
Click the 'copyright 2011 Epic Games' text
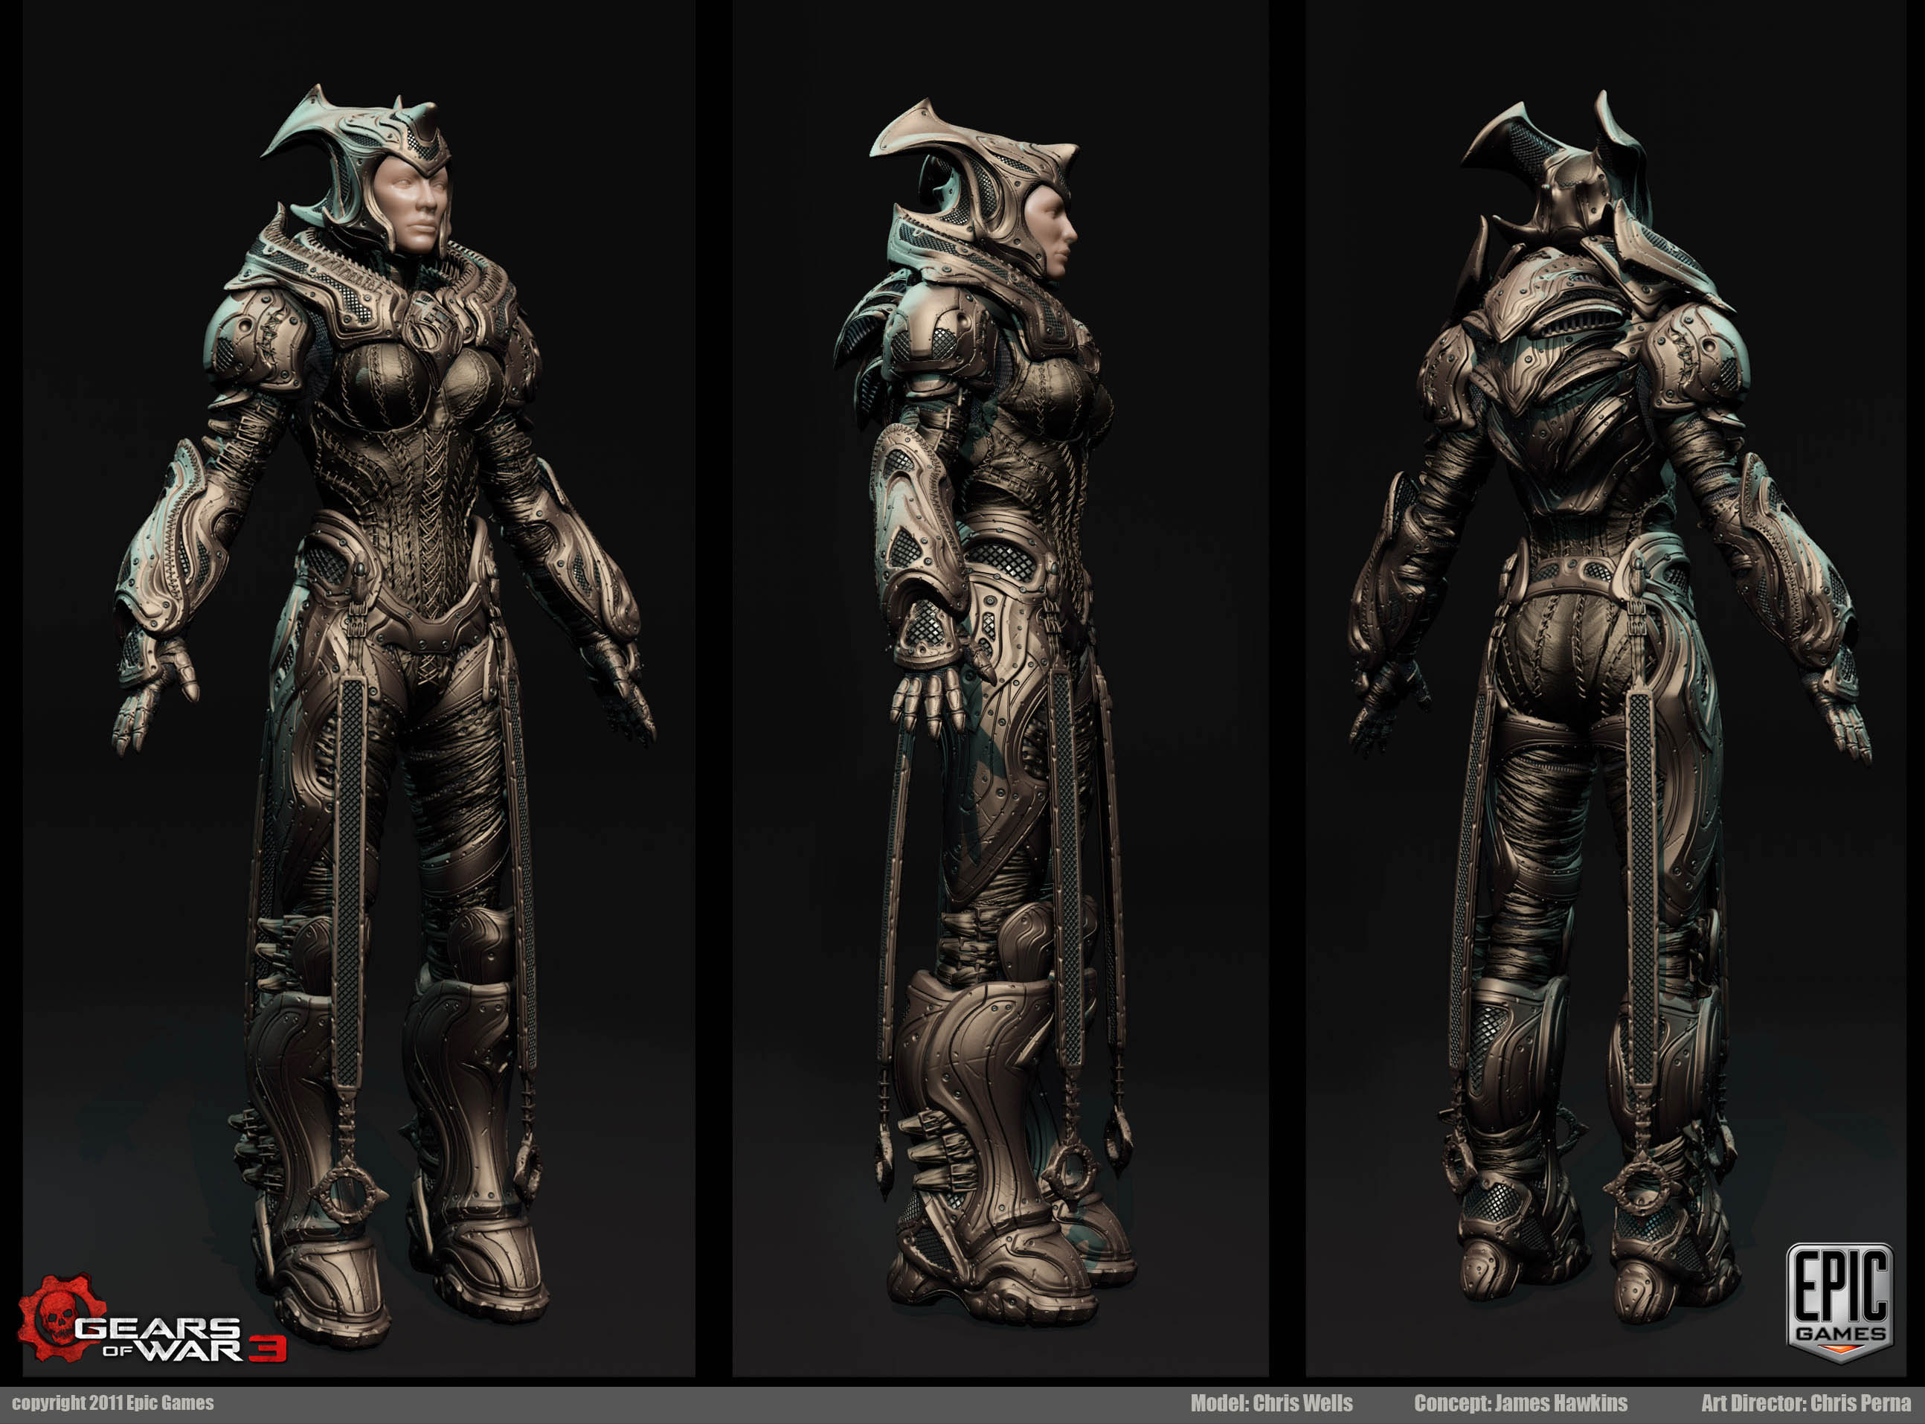coord(113,1403)
